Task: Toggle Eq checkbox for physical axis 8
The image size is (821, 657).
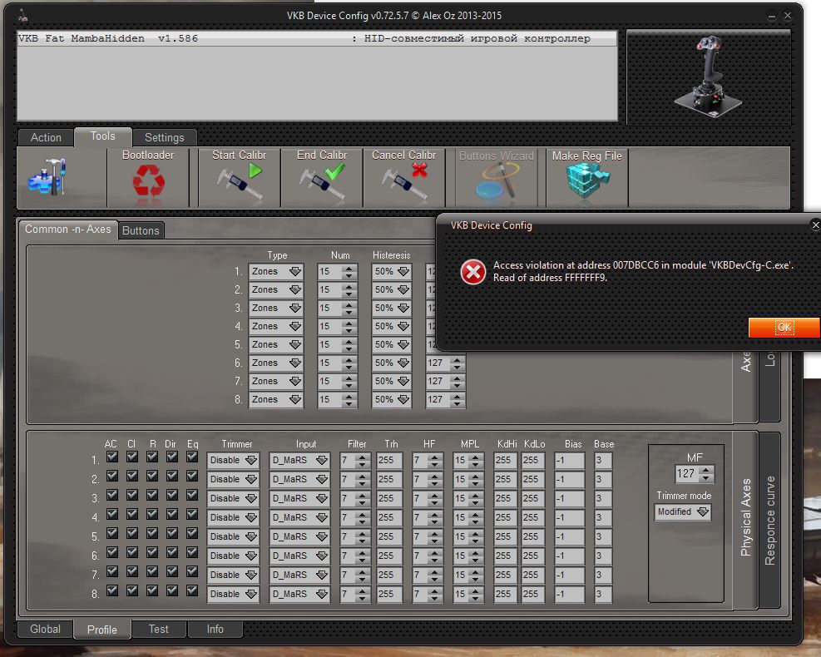Action: (x=192, y=590)
